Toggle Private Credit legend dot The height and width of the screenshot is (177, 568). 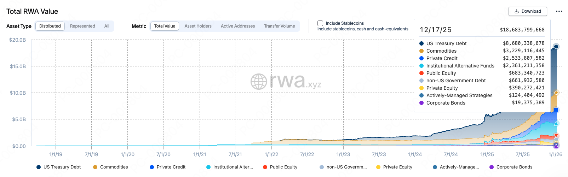(x=152, y=167)
